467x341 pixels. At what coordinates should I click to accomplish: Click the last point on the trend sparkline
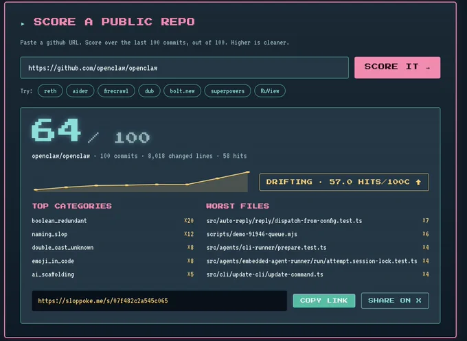pos(248,172)
